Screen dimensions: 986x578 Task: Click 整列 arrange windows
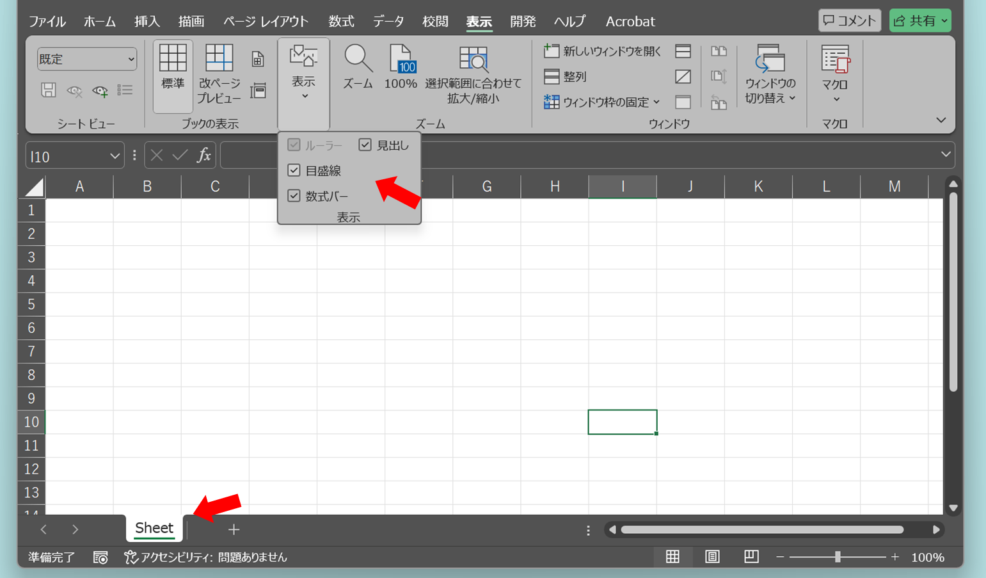(x=565, y=77)
